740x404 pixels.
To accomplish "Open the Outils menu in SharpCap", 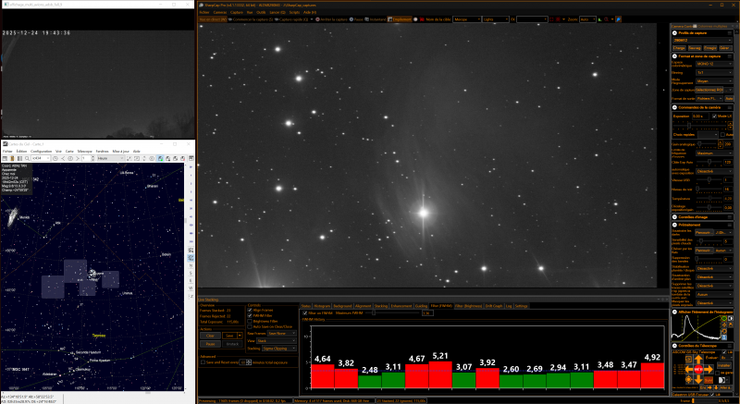I will tap(261, 12).
